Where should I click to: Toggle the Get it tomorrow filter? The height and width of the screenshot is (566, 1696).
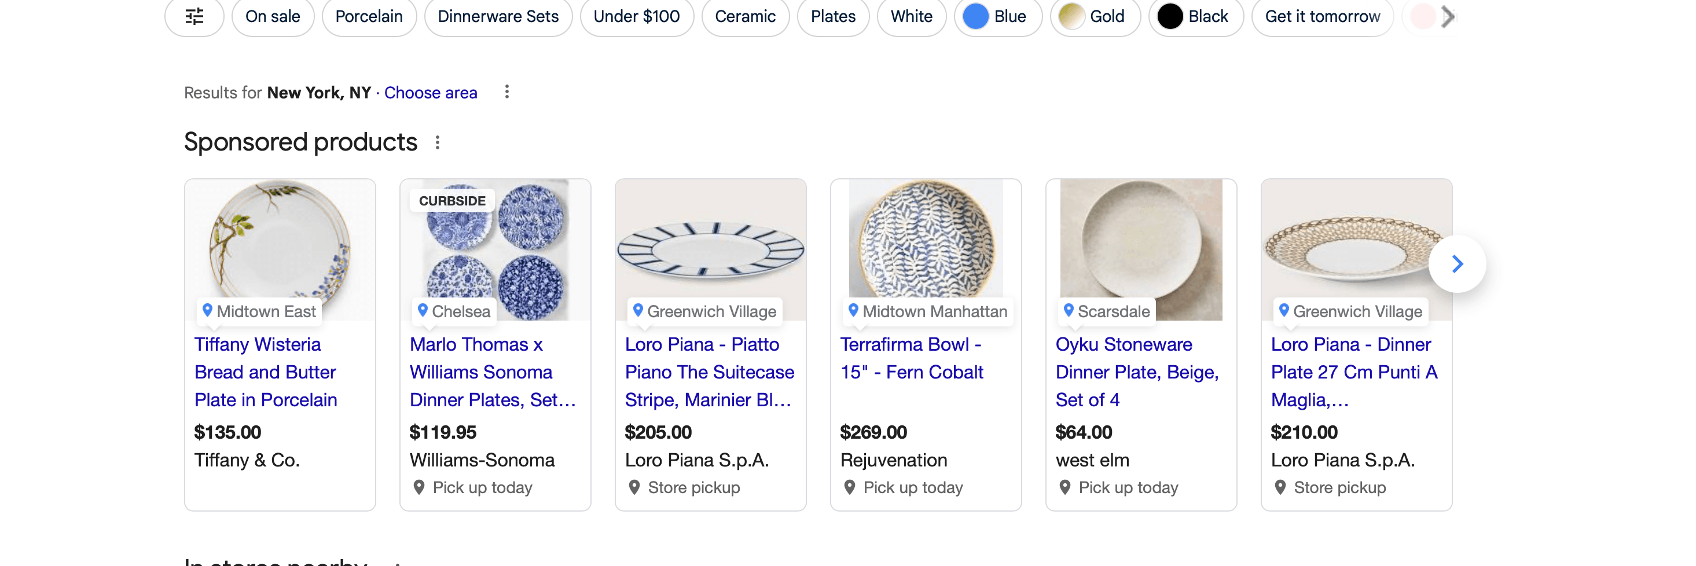pos(1322,16)
